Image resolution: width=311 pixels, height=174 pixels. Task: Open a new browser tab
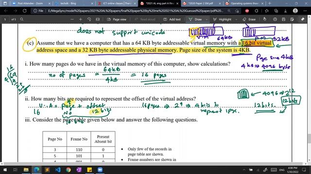tap(270, 3)
